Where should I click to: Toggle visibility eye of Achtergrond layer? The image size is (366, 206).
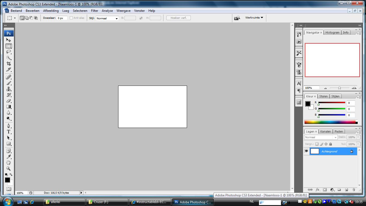[306, 151]
